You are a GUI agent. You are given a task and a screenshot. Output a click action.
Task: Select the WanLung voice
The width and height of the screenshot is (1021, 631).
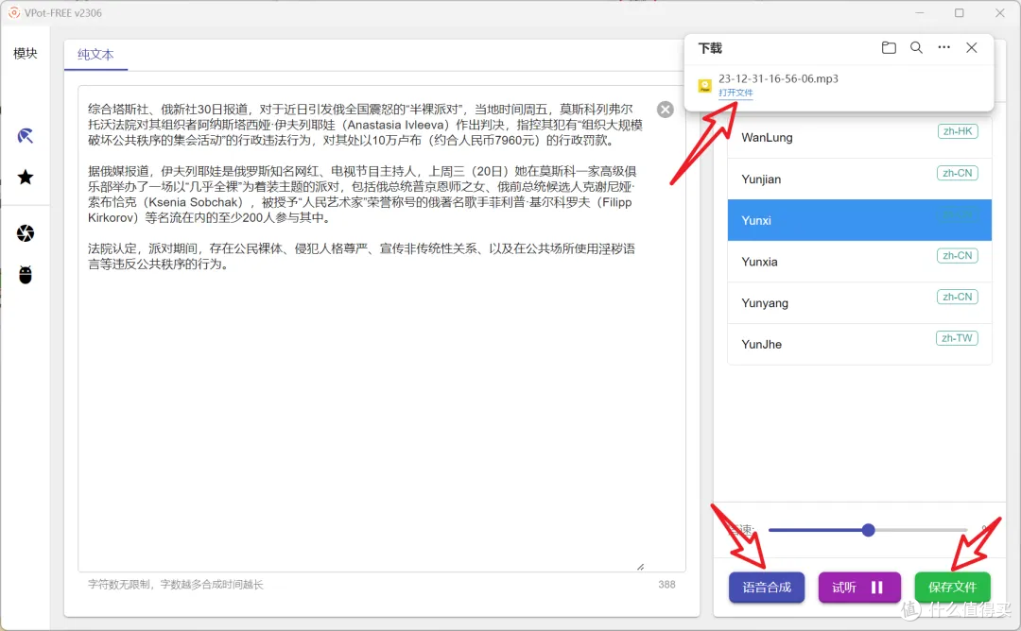click(x=859, y=137)
